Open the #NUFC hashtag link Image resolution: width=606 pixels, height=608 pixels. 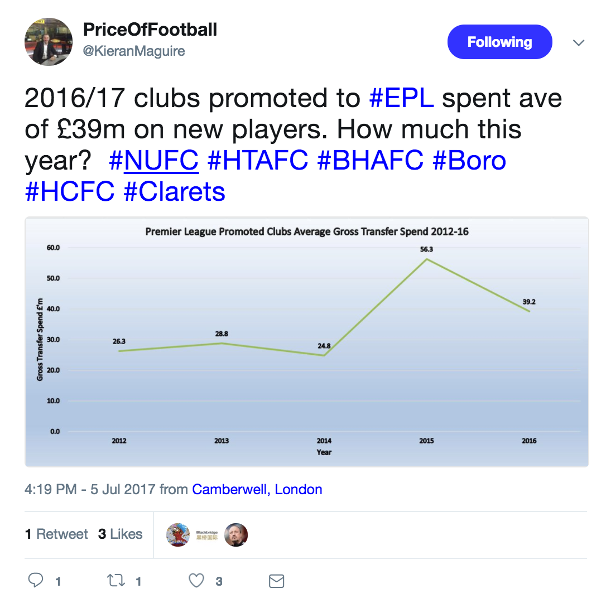pyautogui.click(x=153, y=160)
